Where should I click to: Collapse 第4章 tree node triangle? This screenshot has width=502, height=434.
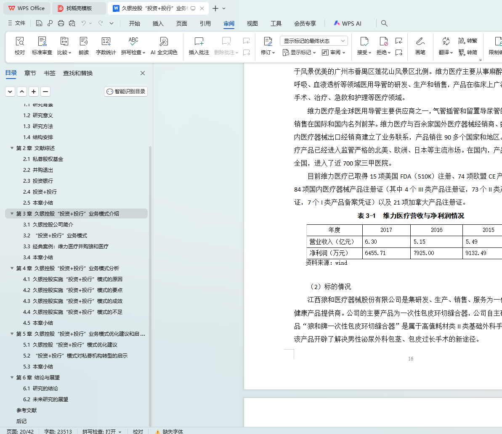(12, 268)
